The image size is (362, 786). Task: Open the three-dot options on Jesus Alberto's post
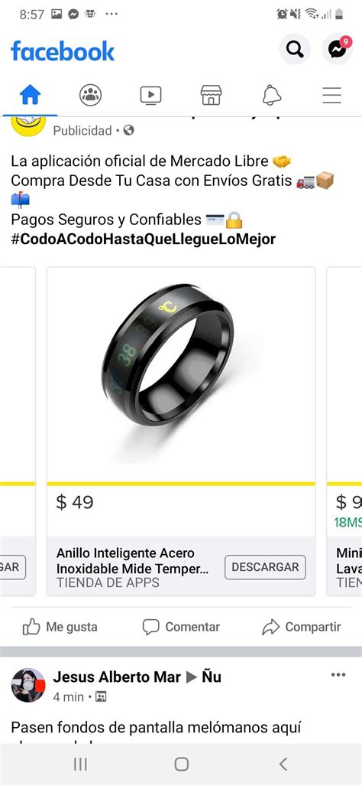point(338,674)
